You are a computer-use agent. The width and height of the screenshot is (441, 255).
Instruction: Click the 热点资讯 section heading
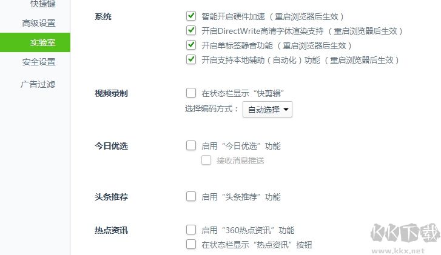click(111, 230)
